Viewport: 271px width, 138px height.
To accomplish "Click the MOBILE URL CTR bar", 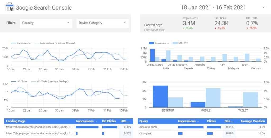I will [x=213, y=98].
